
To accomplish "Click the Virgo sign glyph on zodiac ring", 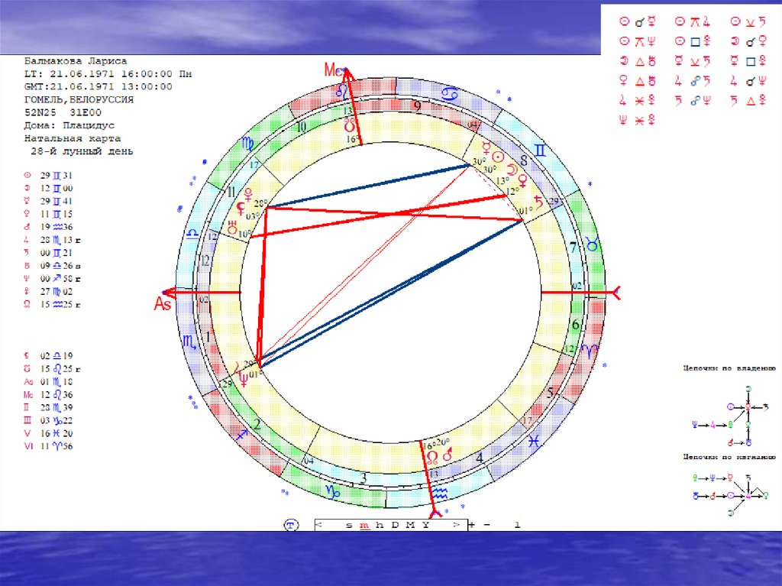I will pos(249,143).
